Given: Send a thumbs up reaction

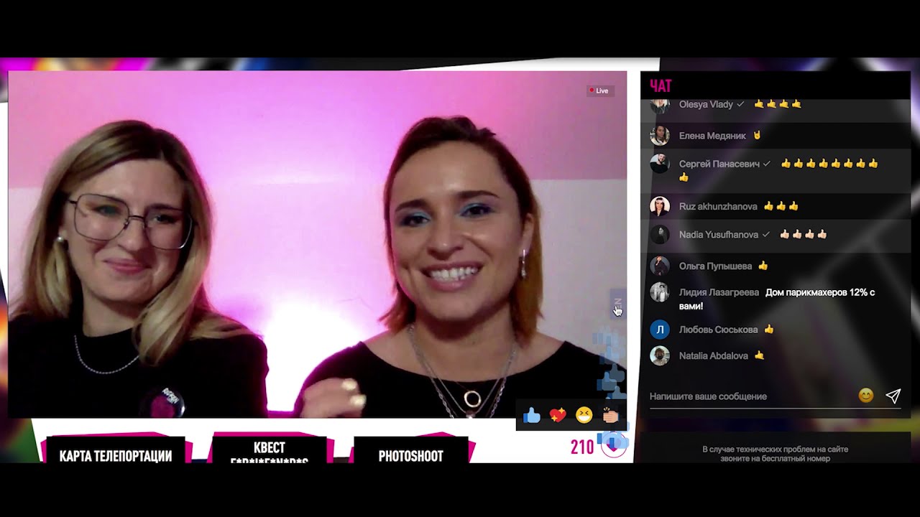Looking at the screenshot, I should point(530,415).
